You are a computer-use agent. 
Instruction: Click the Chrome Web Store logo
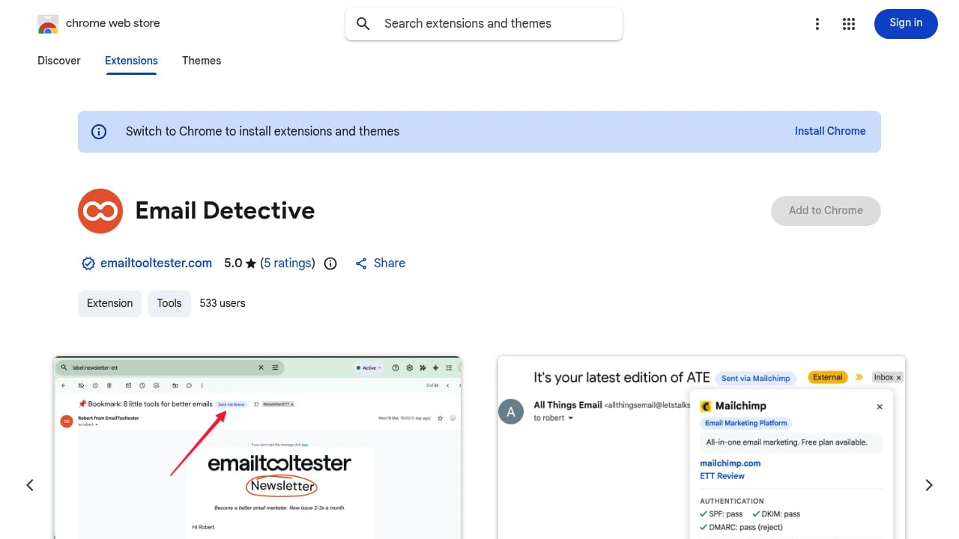pyautogui.click(x=47, y=24)
